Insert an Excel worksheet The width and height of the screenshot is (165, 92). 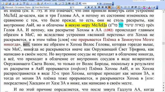pos(66,4)
